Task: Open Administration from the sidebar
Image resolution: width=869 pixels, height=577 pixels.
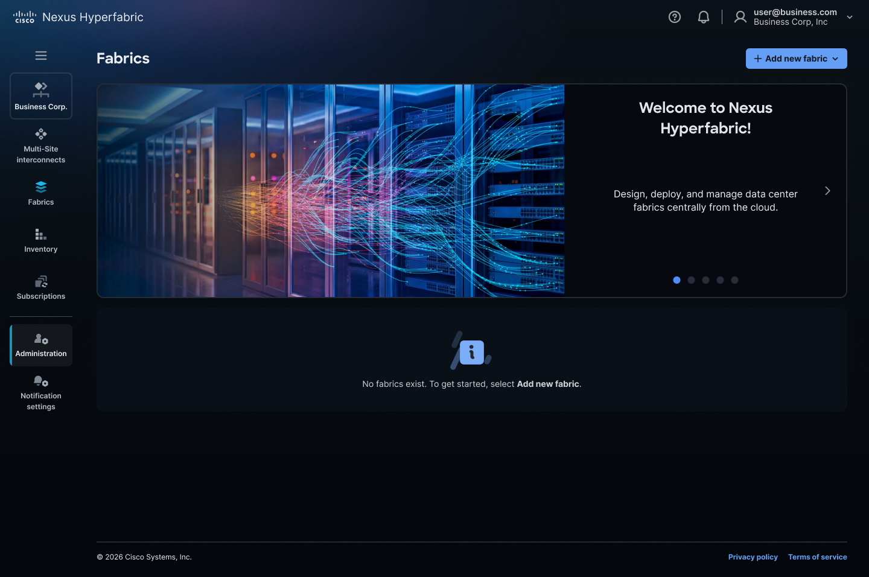Action: (x=41, y=345)
